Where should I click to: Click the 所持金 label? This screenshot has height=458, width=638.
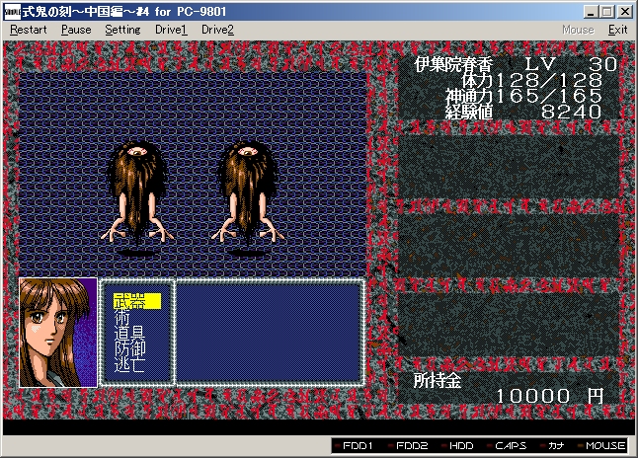438,380
